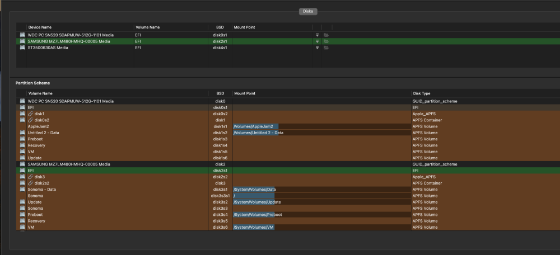Click APFS Container type for disk3
The height and width of the screenshot is (255, 560).
coord(427,183)
